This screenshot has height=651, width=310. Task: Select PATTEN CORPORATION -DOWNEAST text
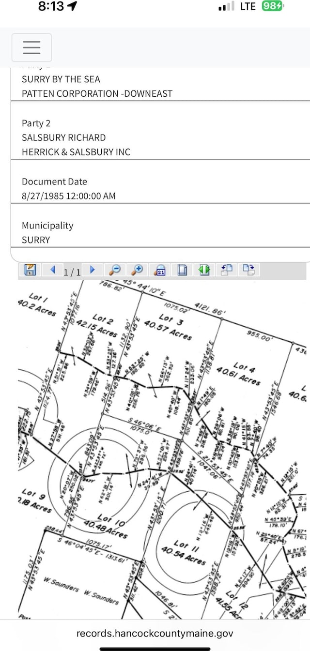click(x=97, y=94)
